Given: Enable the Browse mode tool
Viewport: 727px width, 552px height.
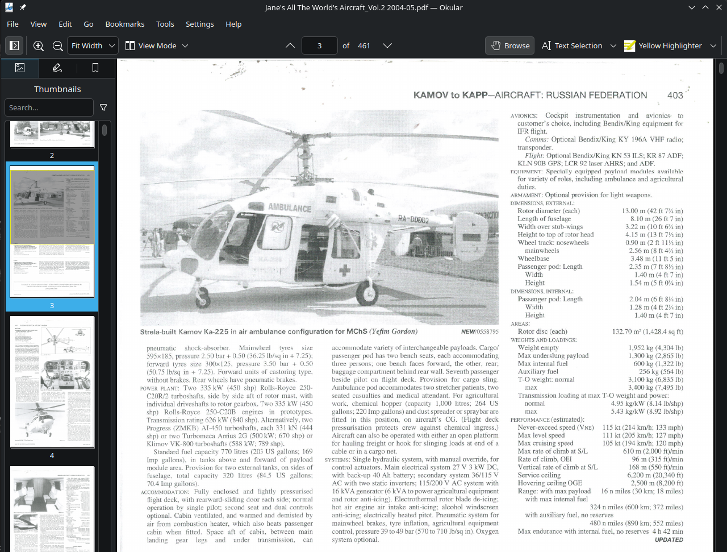Looking at the screenshot, I should (509, 45).
